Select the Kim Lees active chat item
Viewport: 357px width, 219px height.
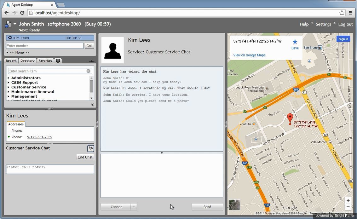tap(50, 38)
